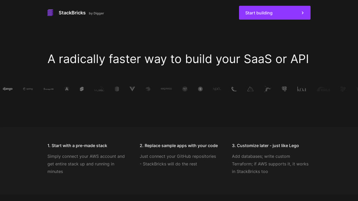Click the 'by Digger' link
Image resolution: width=358 pixels, height=201 pixels.
click(96, 13)
